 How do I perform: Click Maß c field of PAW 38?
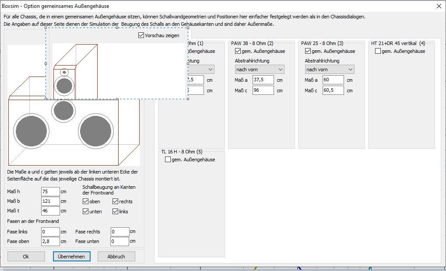[263, 90]
